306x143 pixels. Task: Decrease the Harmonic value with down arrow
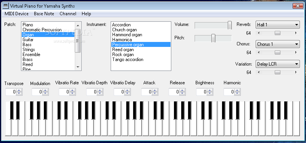(x=237, y=93)
